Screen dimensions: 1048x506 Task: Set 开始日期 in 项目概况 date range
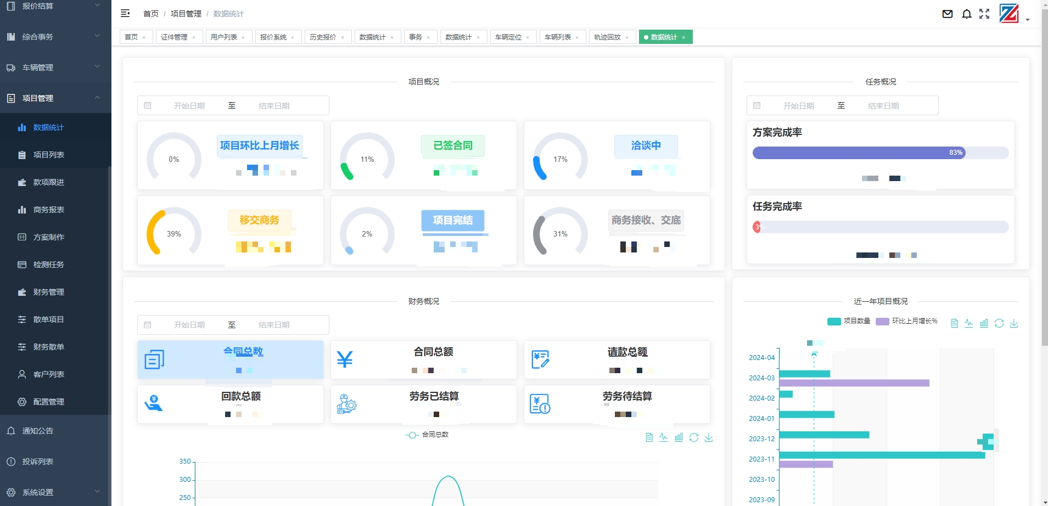point(189,106)
